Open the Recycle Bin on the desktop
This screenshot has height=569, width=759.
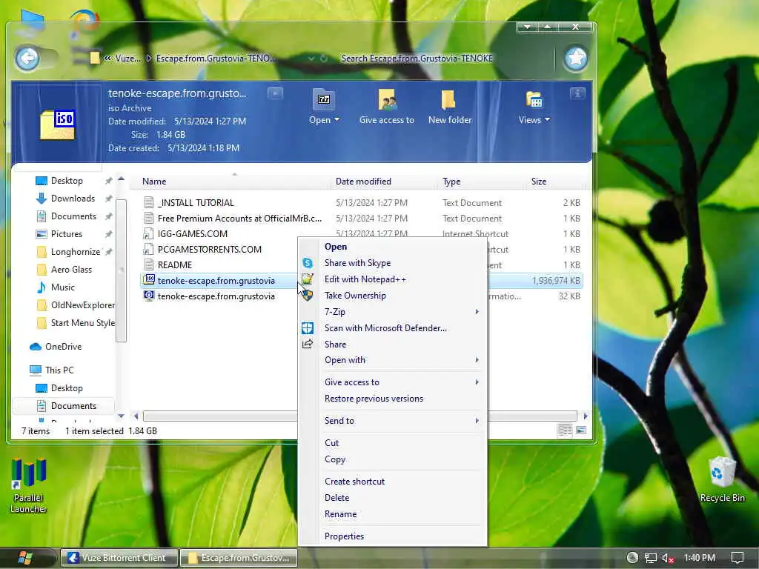point(722,479)
